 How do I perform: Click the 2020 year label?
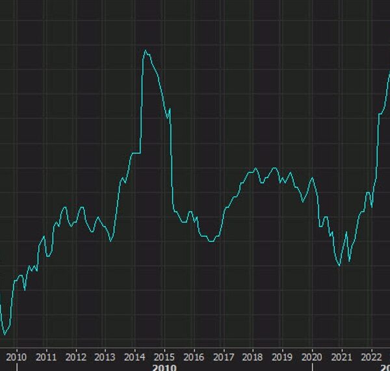pyautogui.click(x=312, y=357)
